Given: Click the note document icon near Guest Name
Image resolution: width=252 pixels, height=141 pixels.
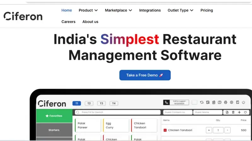Looking at the screenshot, I should point(227,112).
